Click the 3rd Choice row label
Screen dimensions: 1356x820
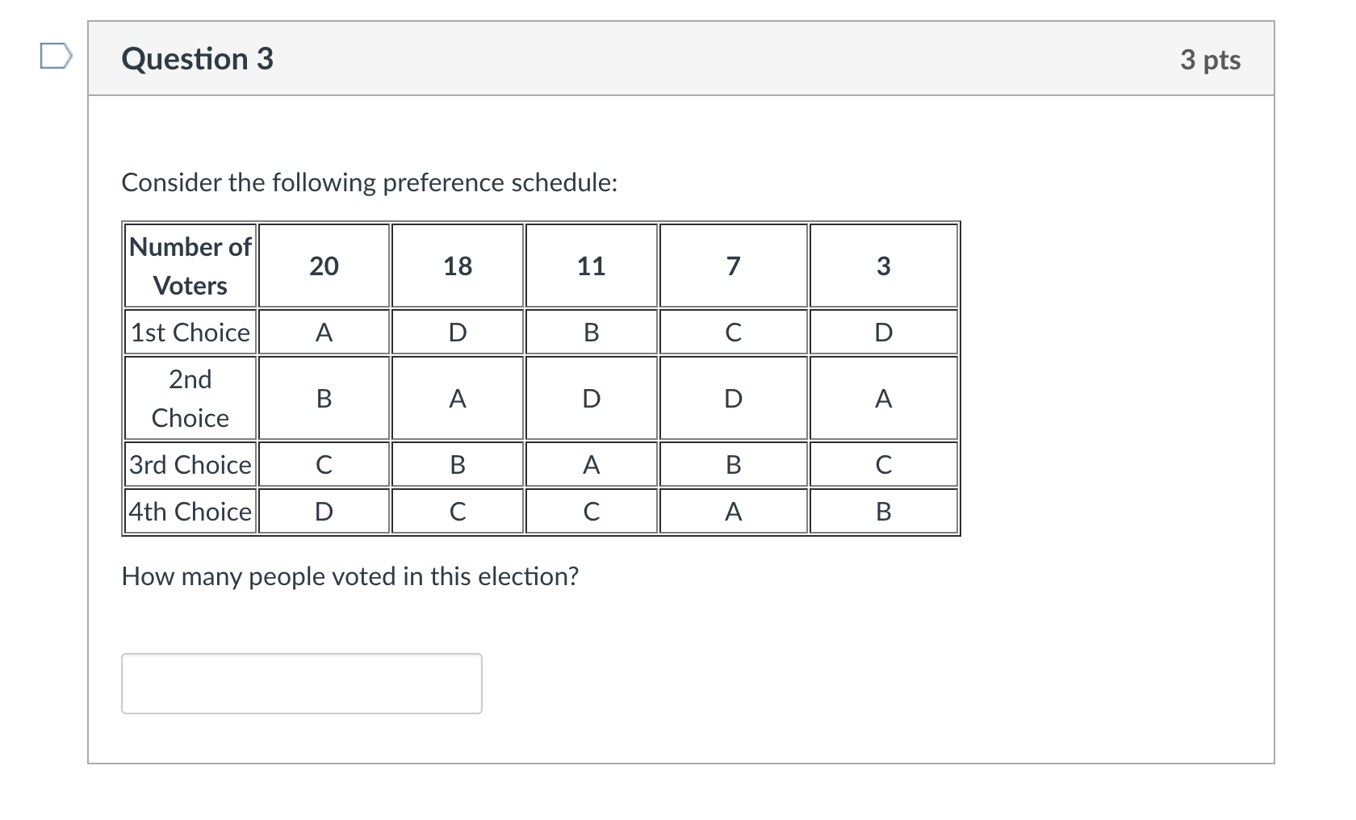[190, 464]
